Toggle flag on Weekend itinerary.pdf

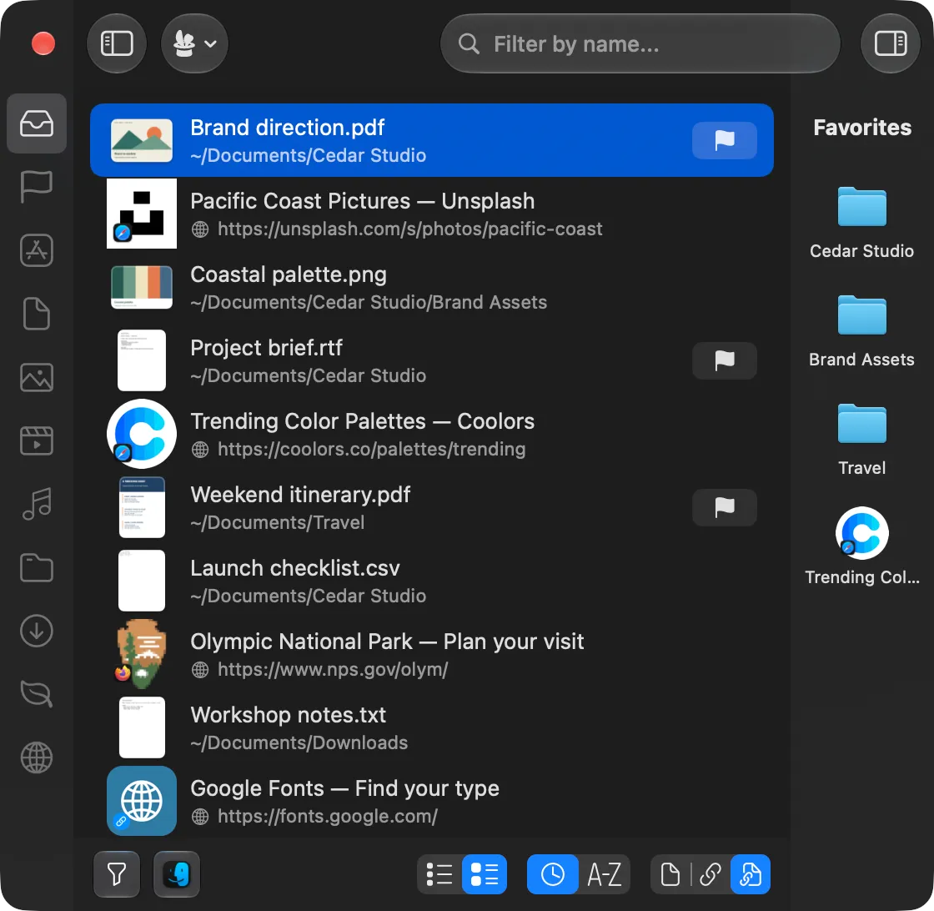pos(725,507)
